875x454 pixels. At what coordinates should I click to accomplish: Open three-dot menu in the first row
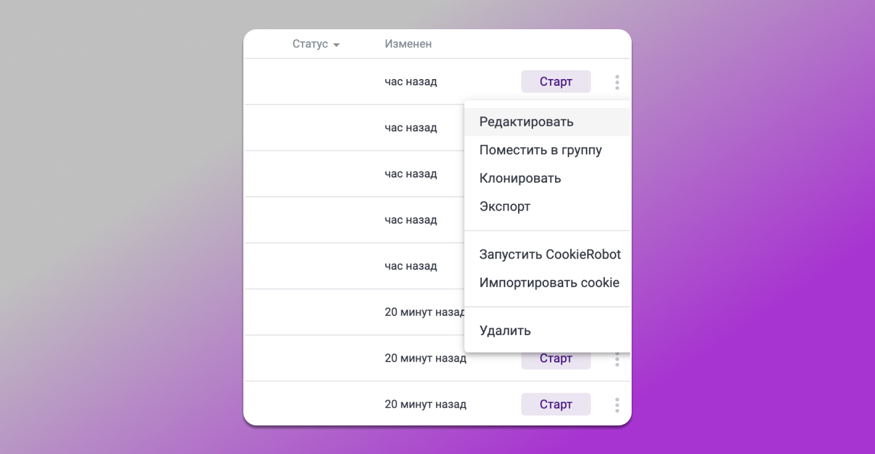tap(617, 82)
